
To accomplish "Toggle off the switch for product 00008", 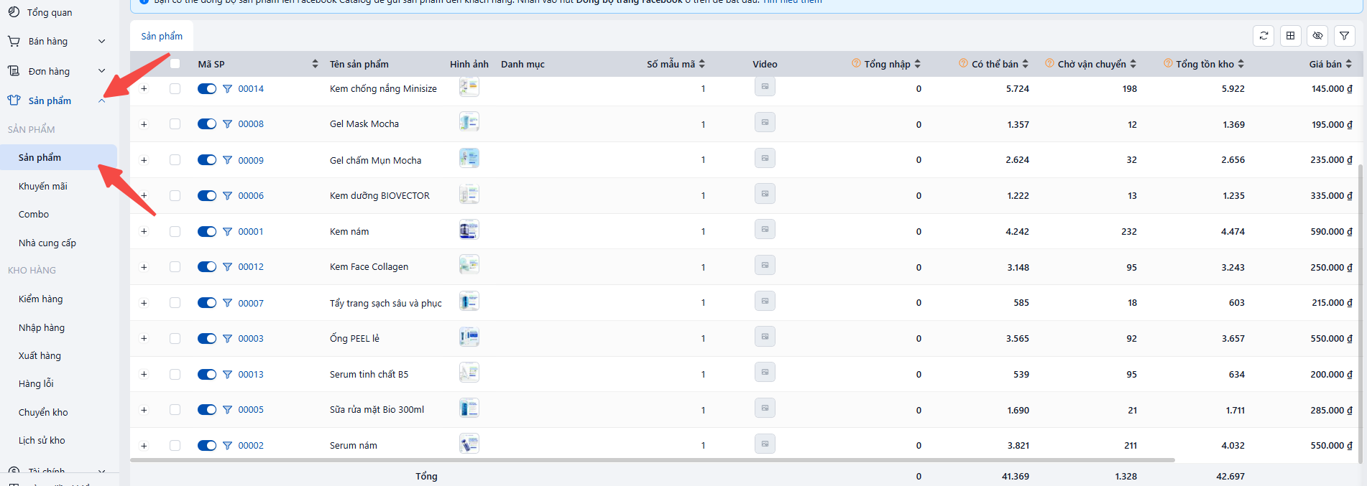I will (x=207, y=124).
